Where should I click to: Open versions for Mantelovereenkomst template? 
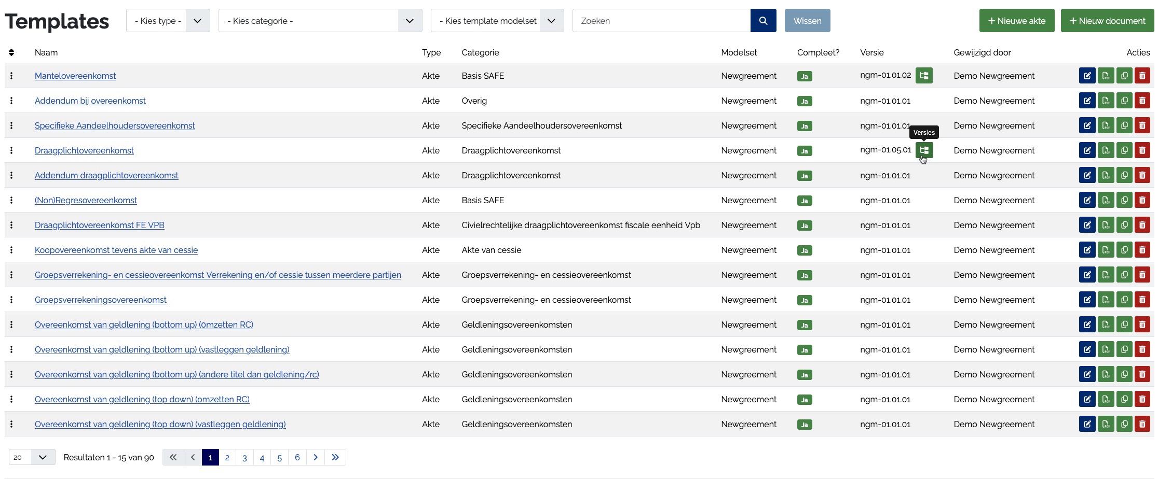tap(923, 76)
